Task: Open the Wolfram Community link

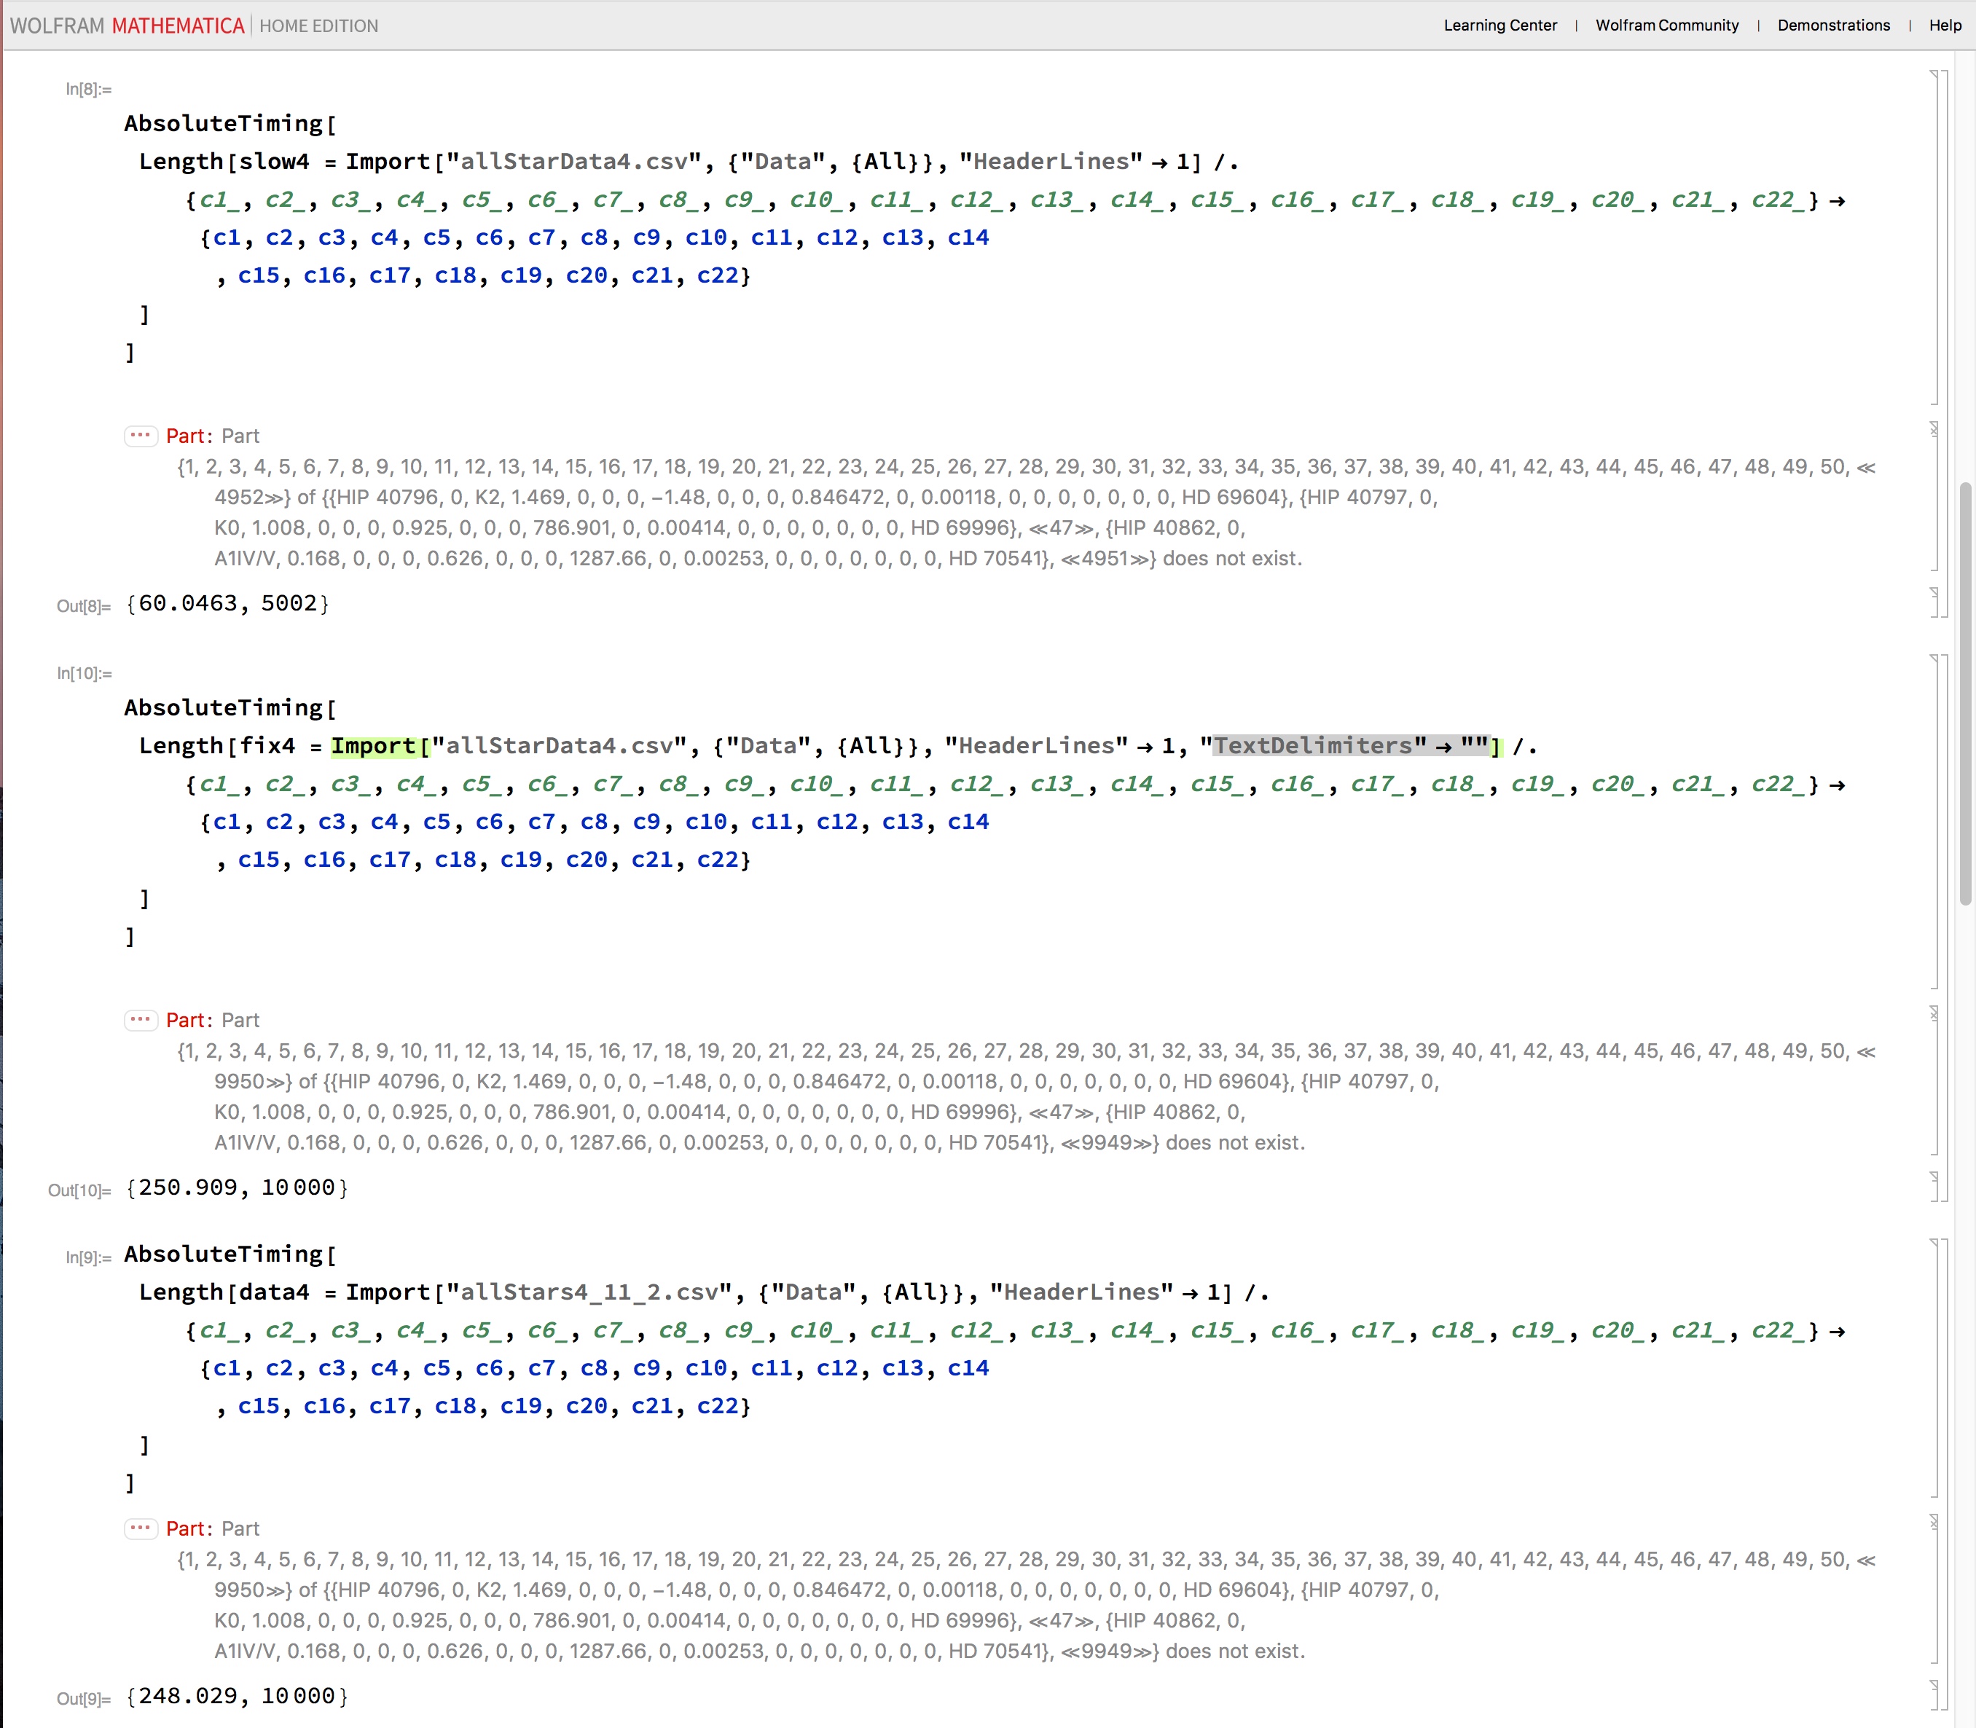Action: 1666,25
